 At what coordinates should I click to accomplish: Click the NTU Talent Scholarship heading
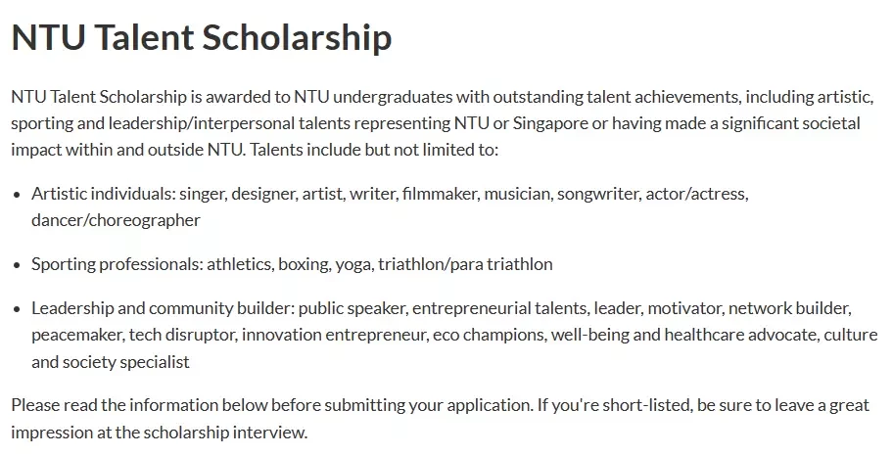click(x=202, y=37)
